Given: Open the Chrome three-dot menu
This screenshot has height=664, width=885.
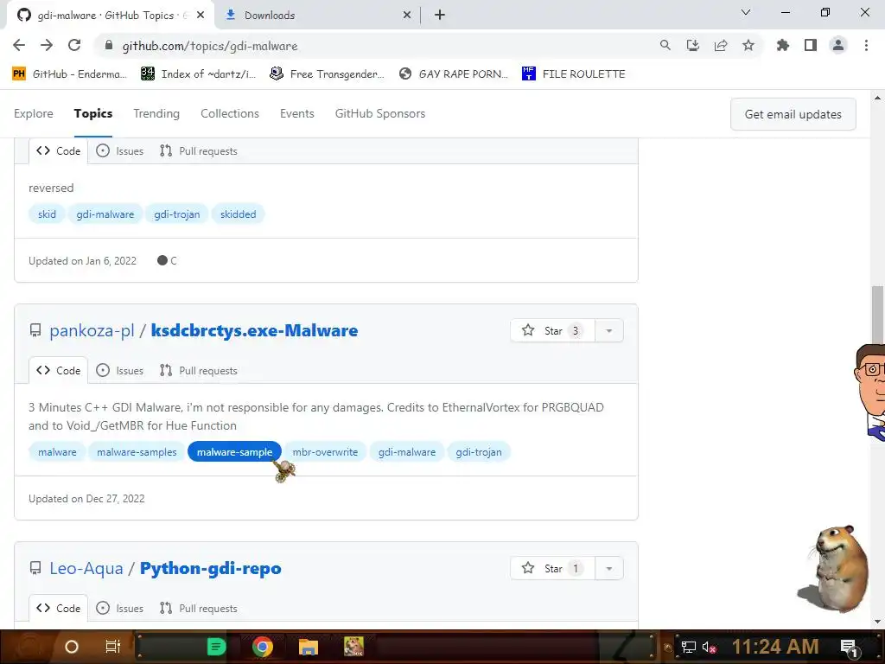Looking at the screenshot, I should [866, 45].
